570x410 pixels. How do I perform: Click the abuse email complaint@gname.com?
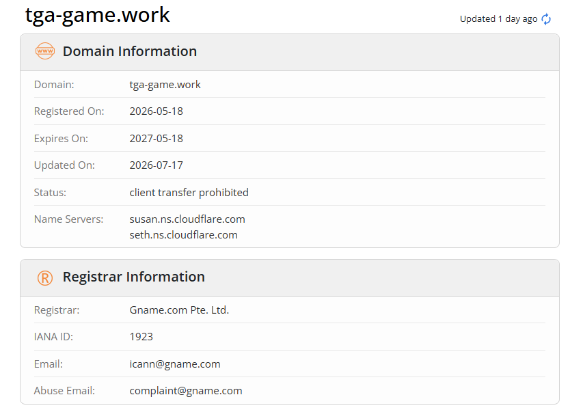(186, 391)
